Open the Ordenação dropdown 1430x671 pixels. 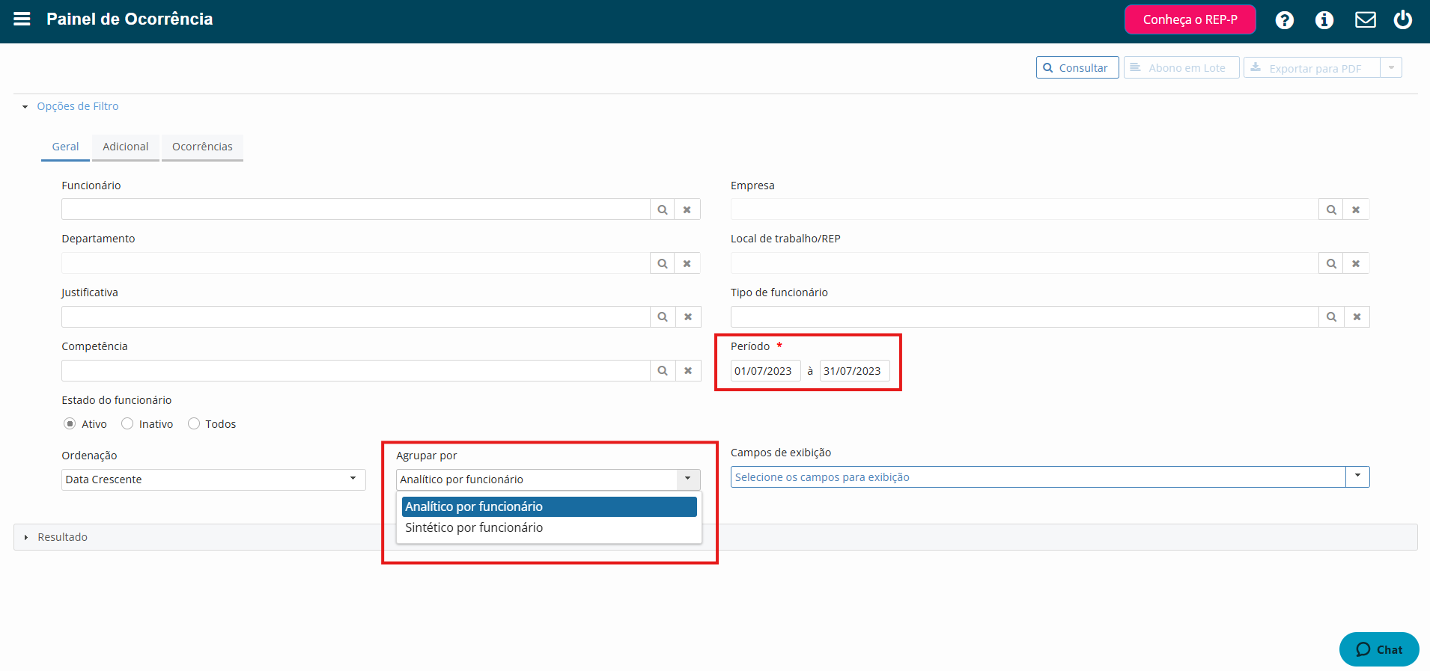[213, 479]
